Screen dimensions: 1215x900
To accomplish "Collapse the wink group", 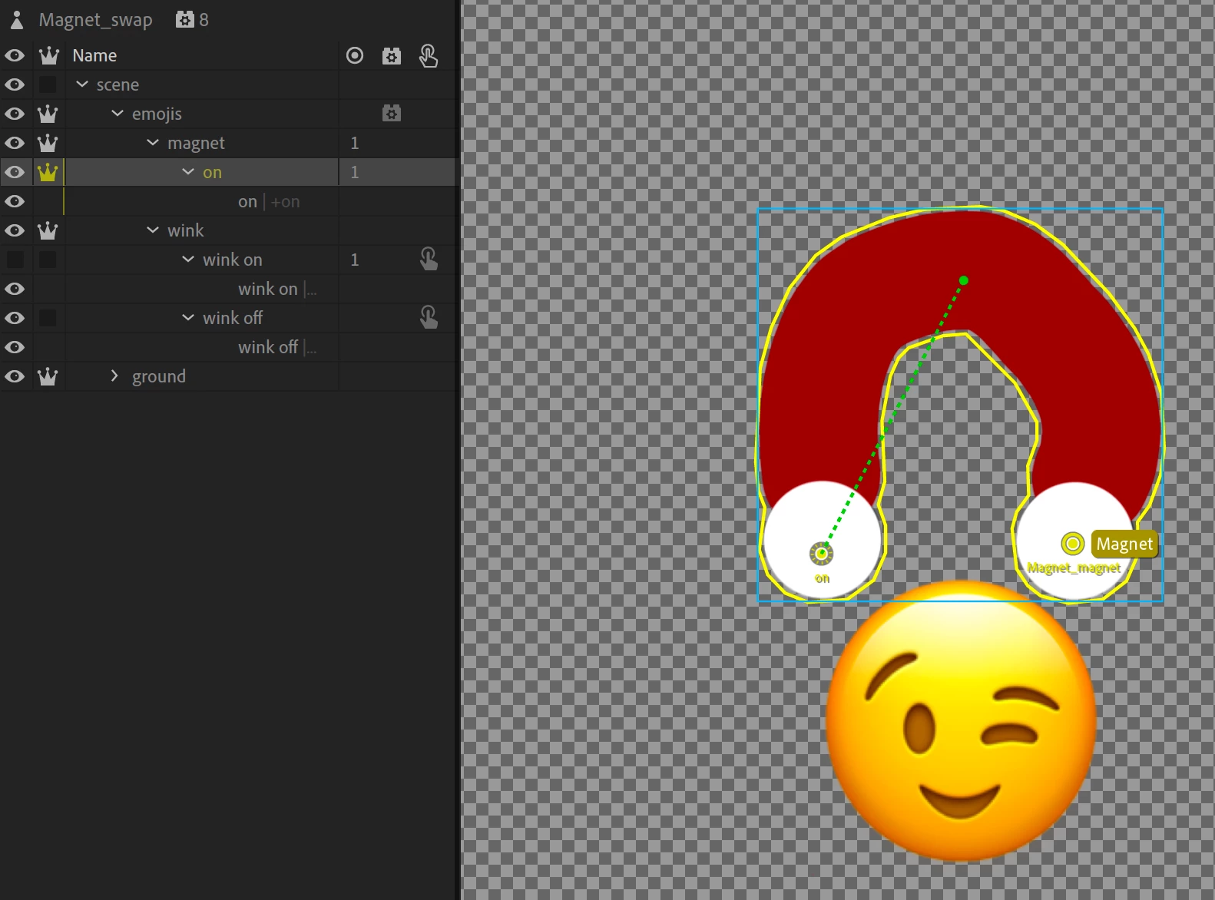I will pyautogui.click(x=153, y=230).
